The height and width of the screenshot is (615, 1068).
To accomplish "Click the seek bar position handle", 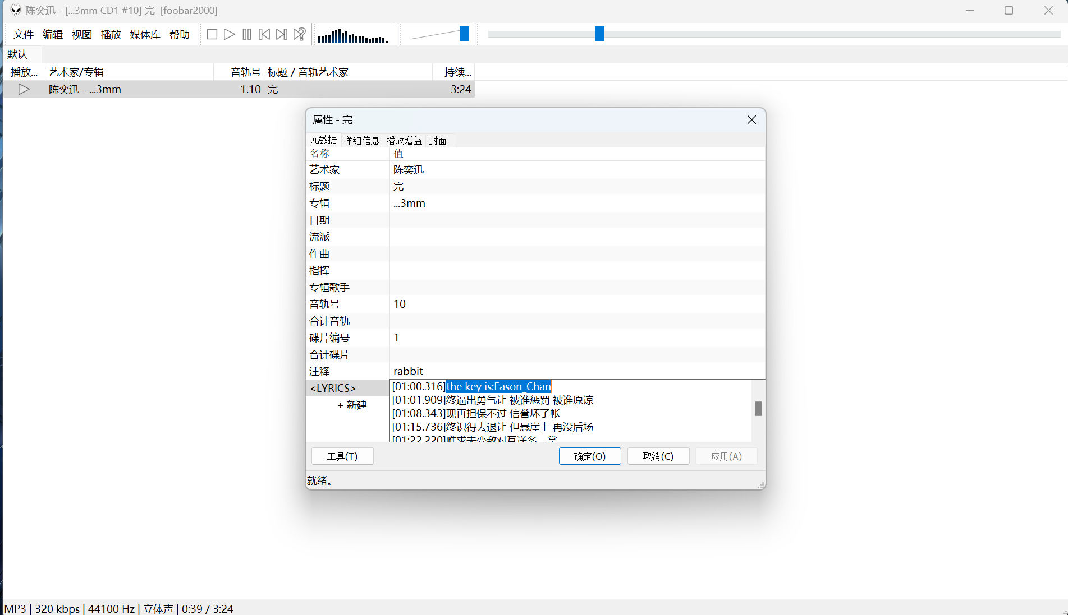I will point(599,34).
